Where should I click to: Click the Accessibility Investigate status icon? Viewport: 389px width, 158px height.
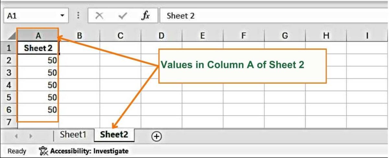pos(43,151)
